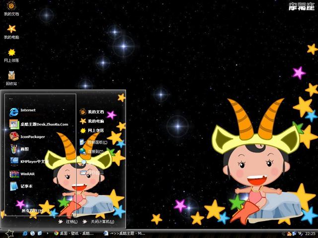Expand 连接到(T) submenu in start menu
The width and height of the screenshot is (318, 238).
pos(91,151)
